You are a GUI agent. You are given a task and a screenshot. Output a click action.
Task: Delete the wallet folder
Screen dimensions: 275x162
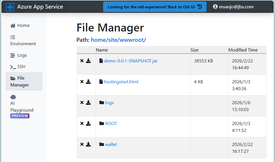(x=82, y=144)
